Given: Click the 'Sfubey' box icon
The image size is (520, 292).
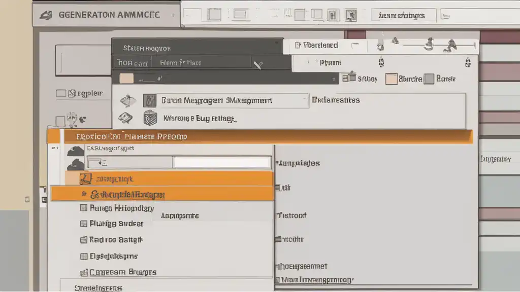Looking at the screenshot, I should (349, 78).
